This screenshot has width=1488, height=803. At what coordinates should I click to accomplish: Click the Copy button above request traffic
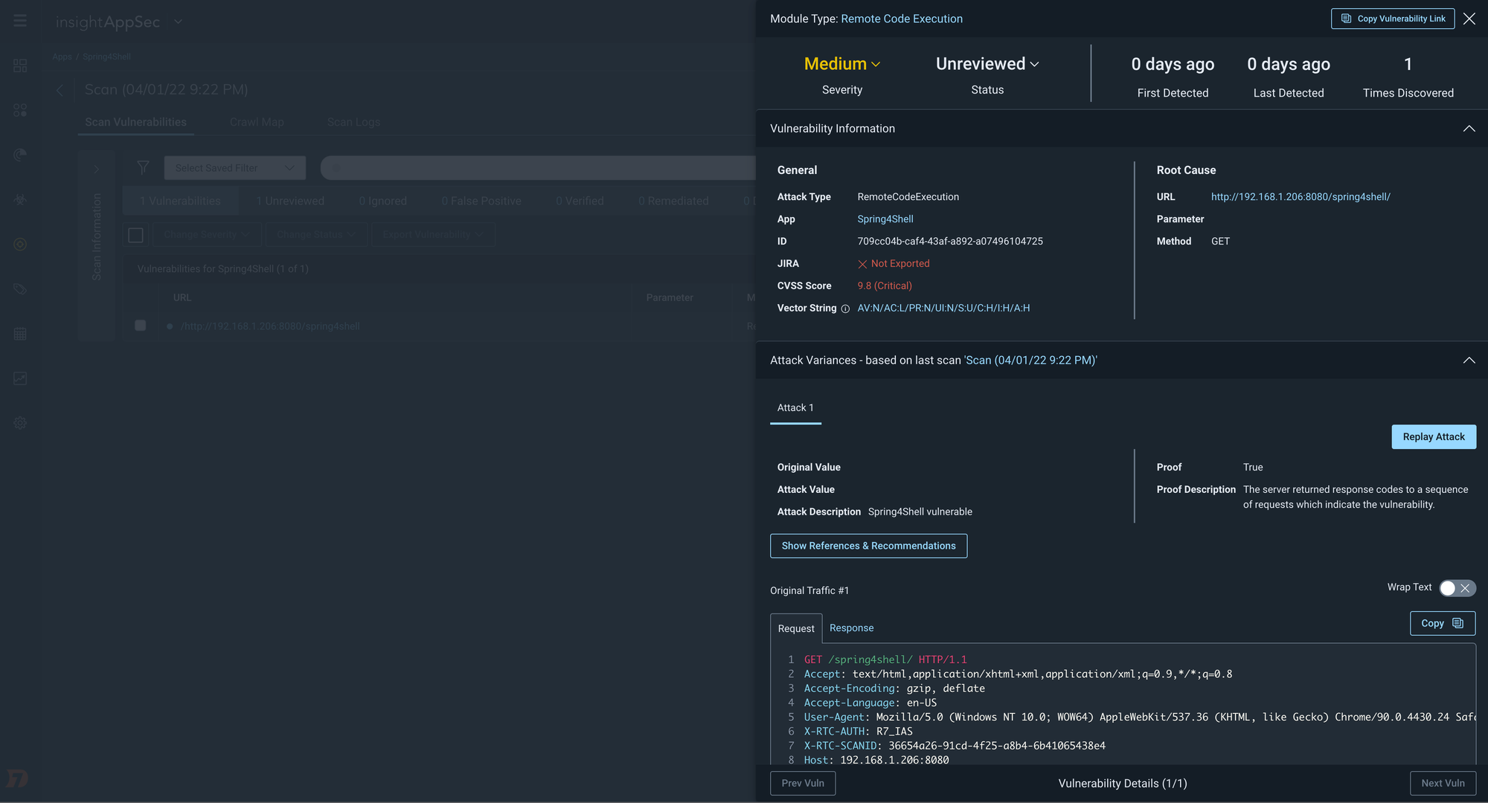pyautogui.click(x=1442, y=623)
